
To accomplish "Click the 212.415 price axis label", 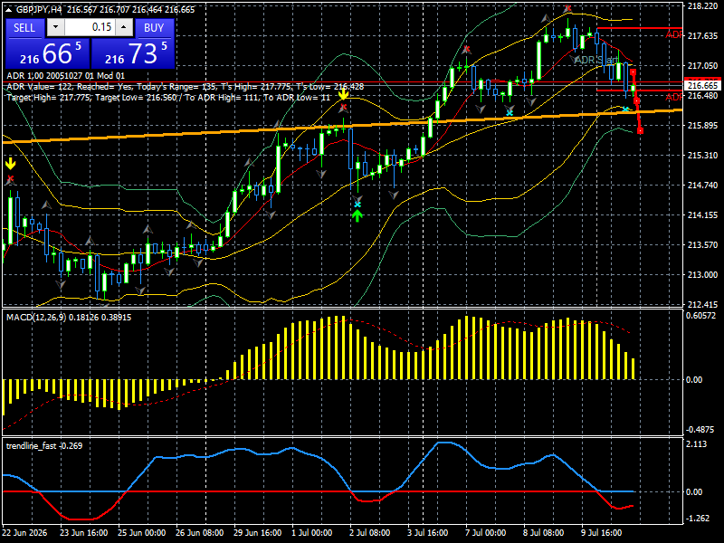I will pyautogui.click(x=702, y=305).
